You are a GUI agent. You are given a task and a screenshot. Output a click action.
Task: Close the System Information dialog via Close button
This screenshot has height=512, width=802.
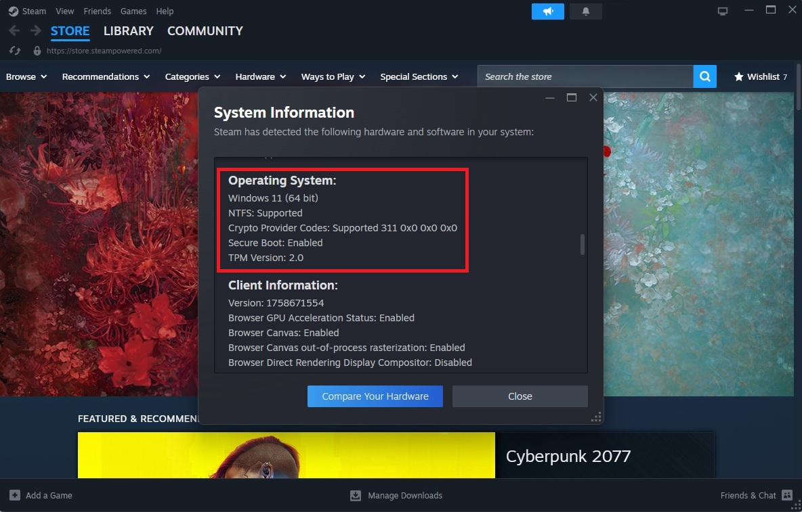(x=520, y=396)
